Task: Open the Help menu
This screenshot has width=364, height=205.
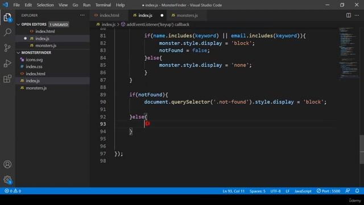Action: [120, 5]
